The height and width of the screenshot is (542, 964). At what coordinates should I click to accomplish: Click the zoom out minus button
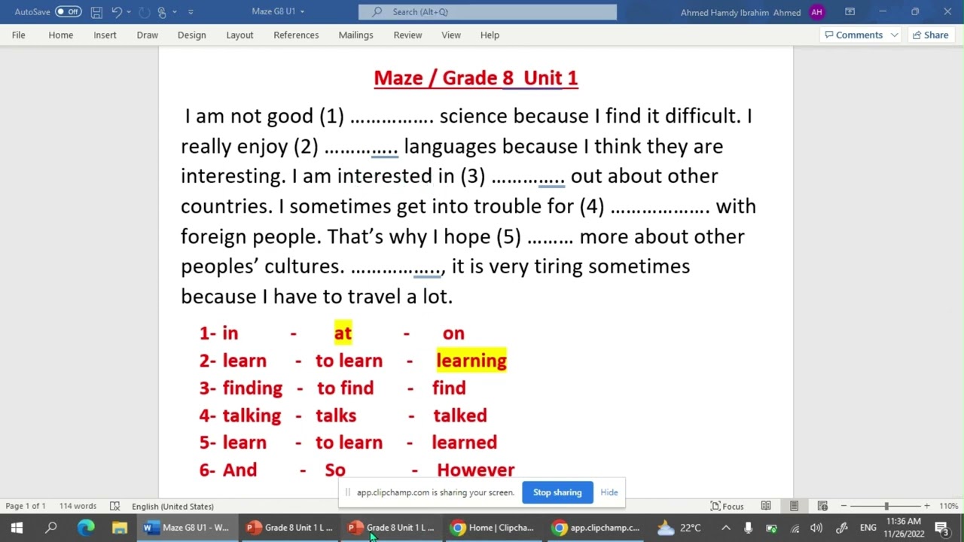[x=843, y=506]
